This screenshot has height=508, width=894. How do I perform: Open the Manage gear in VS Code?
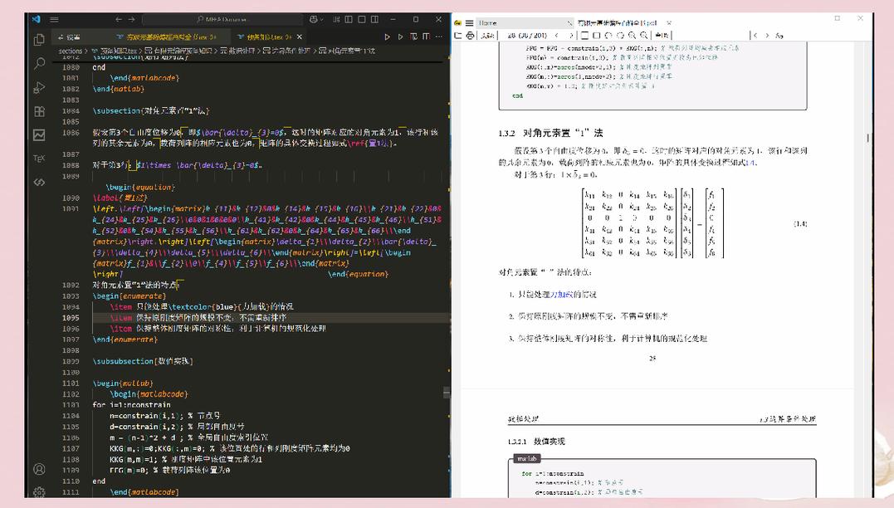click(x=39, y=491)
